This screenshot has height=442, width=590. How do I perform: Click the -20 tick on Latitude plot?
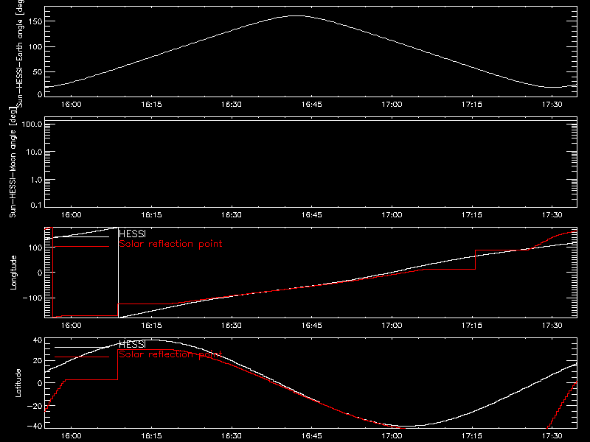tap(35, 406)
